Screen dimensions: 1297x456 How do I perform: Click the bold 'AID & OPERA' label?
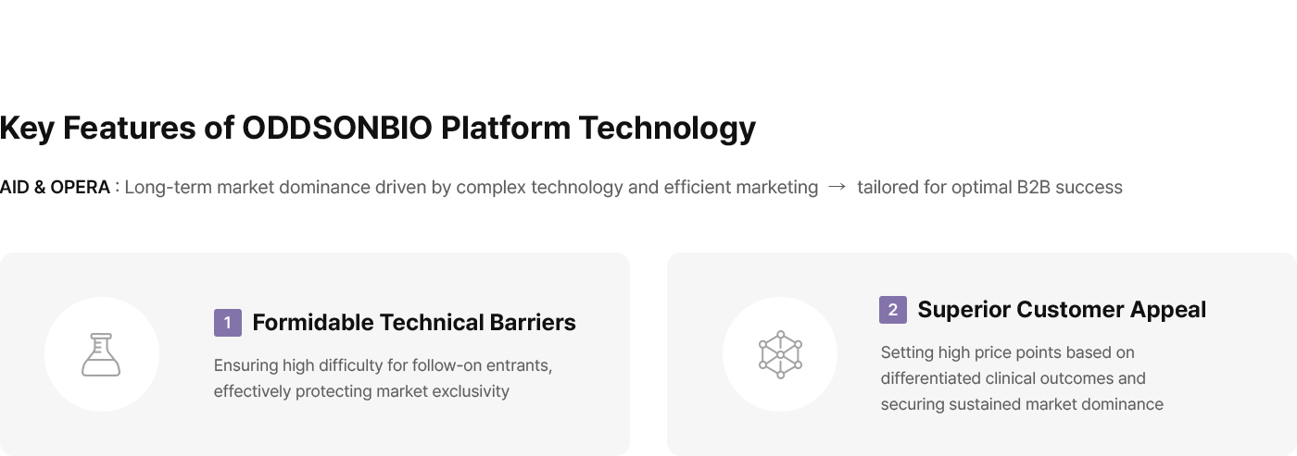[55, 188]
